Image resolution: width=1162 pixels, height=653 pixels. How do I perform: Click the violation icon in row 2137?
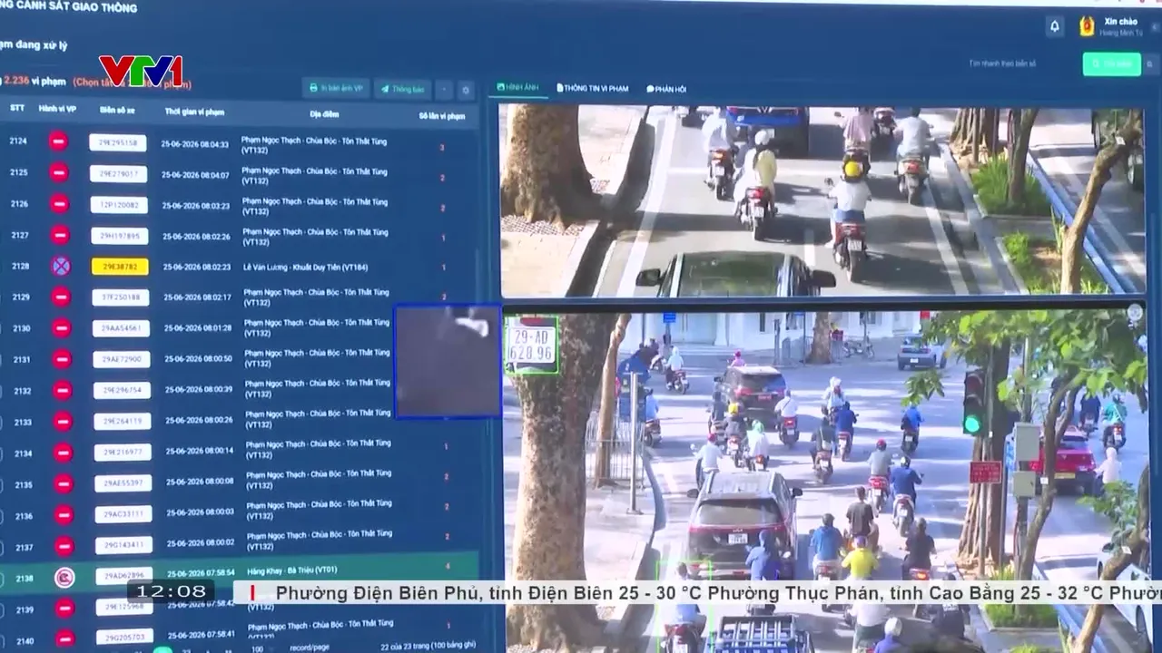click(64, 546)
